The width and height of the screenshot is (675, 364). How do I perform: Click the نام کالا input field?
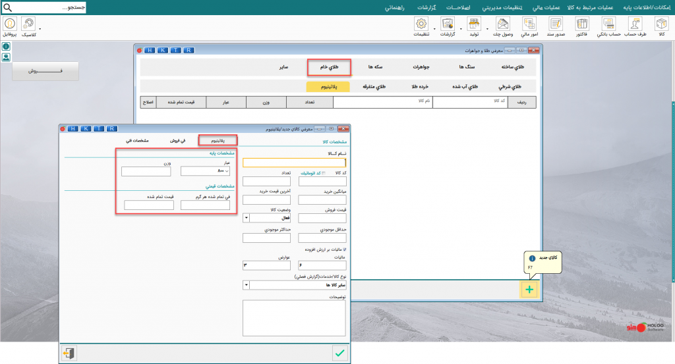tap(294, 163)
